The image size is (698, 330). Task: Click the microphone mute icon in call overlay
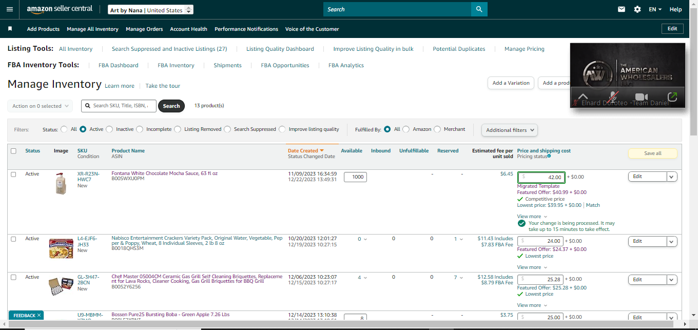coord(612,96)
